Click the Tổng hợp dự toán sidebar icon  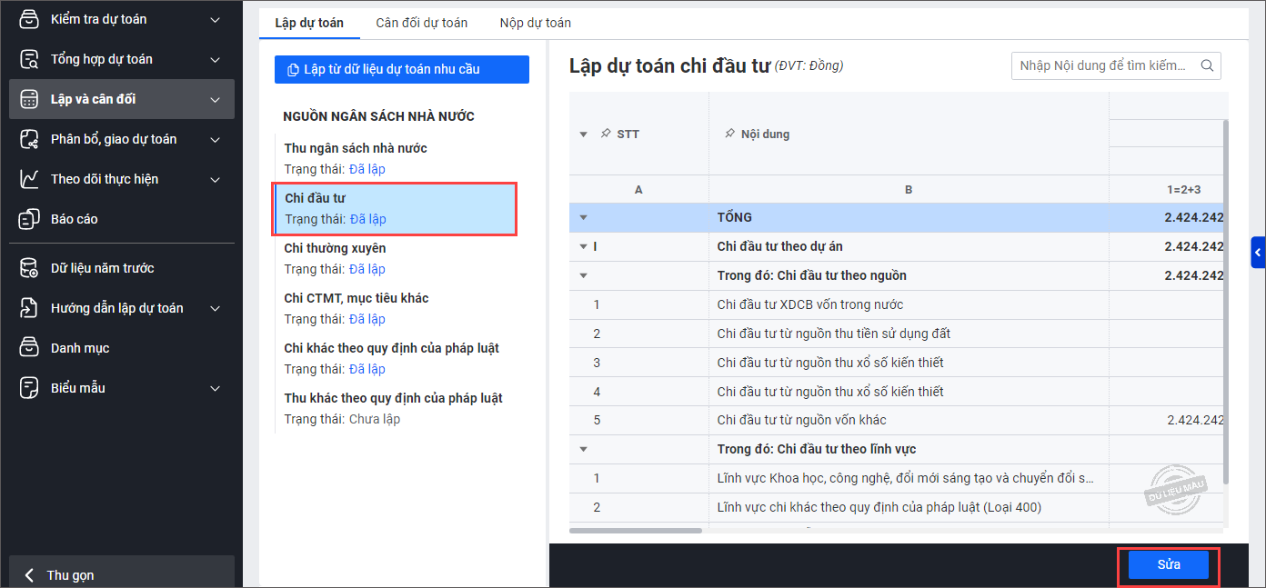[29, 59]
